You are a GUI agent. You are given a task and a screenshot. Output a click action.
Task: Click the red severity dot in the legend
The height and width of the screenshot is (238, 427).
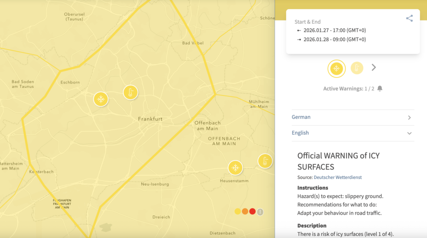pyautogui.click(x=252, y=212)
